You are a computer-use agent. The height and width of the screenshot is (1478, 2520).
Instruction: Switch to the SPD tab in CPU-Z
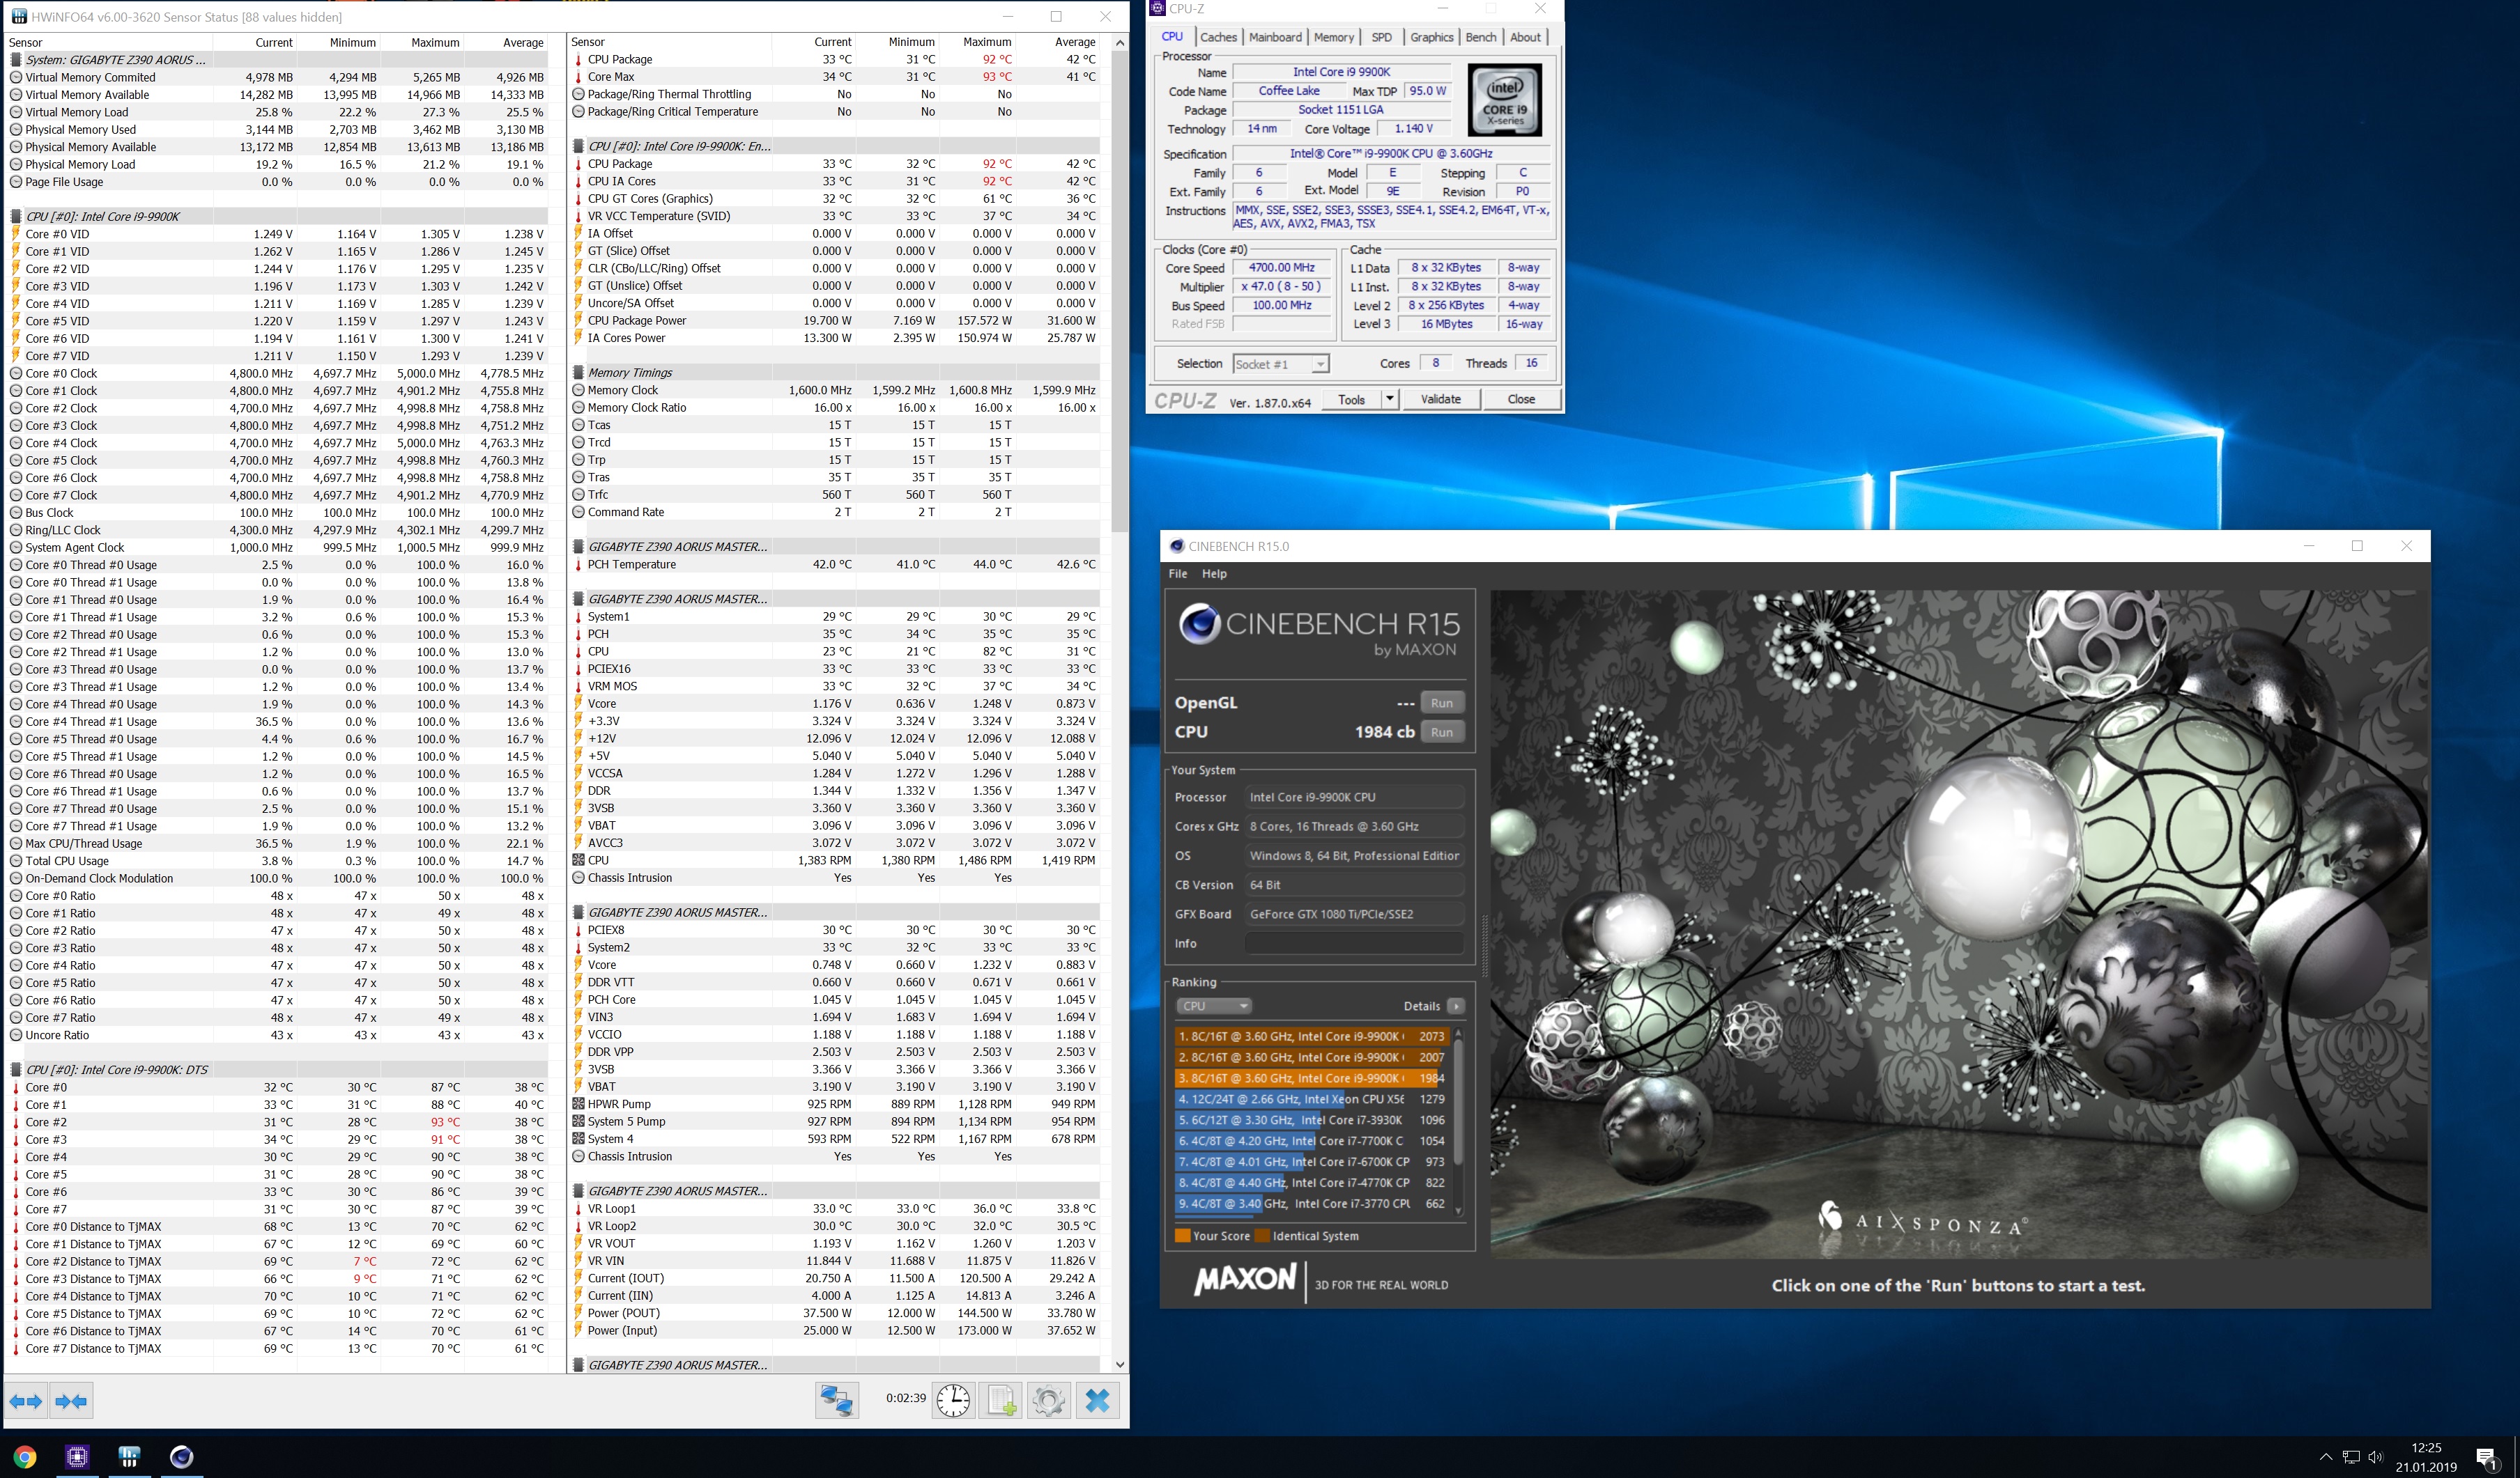[1381, 37]
